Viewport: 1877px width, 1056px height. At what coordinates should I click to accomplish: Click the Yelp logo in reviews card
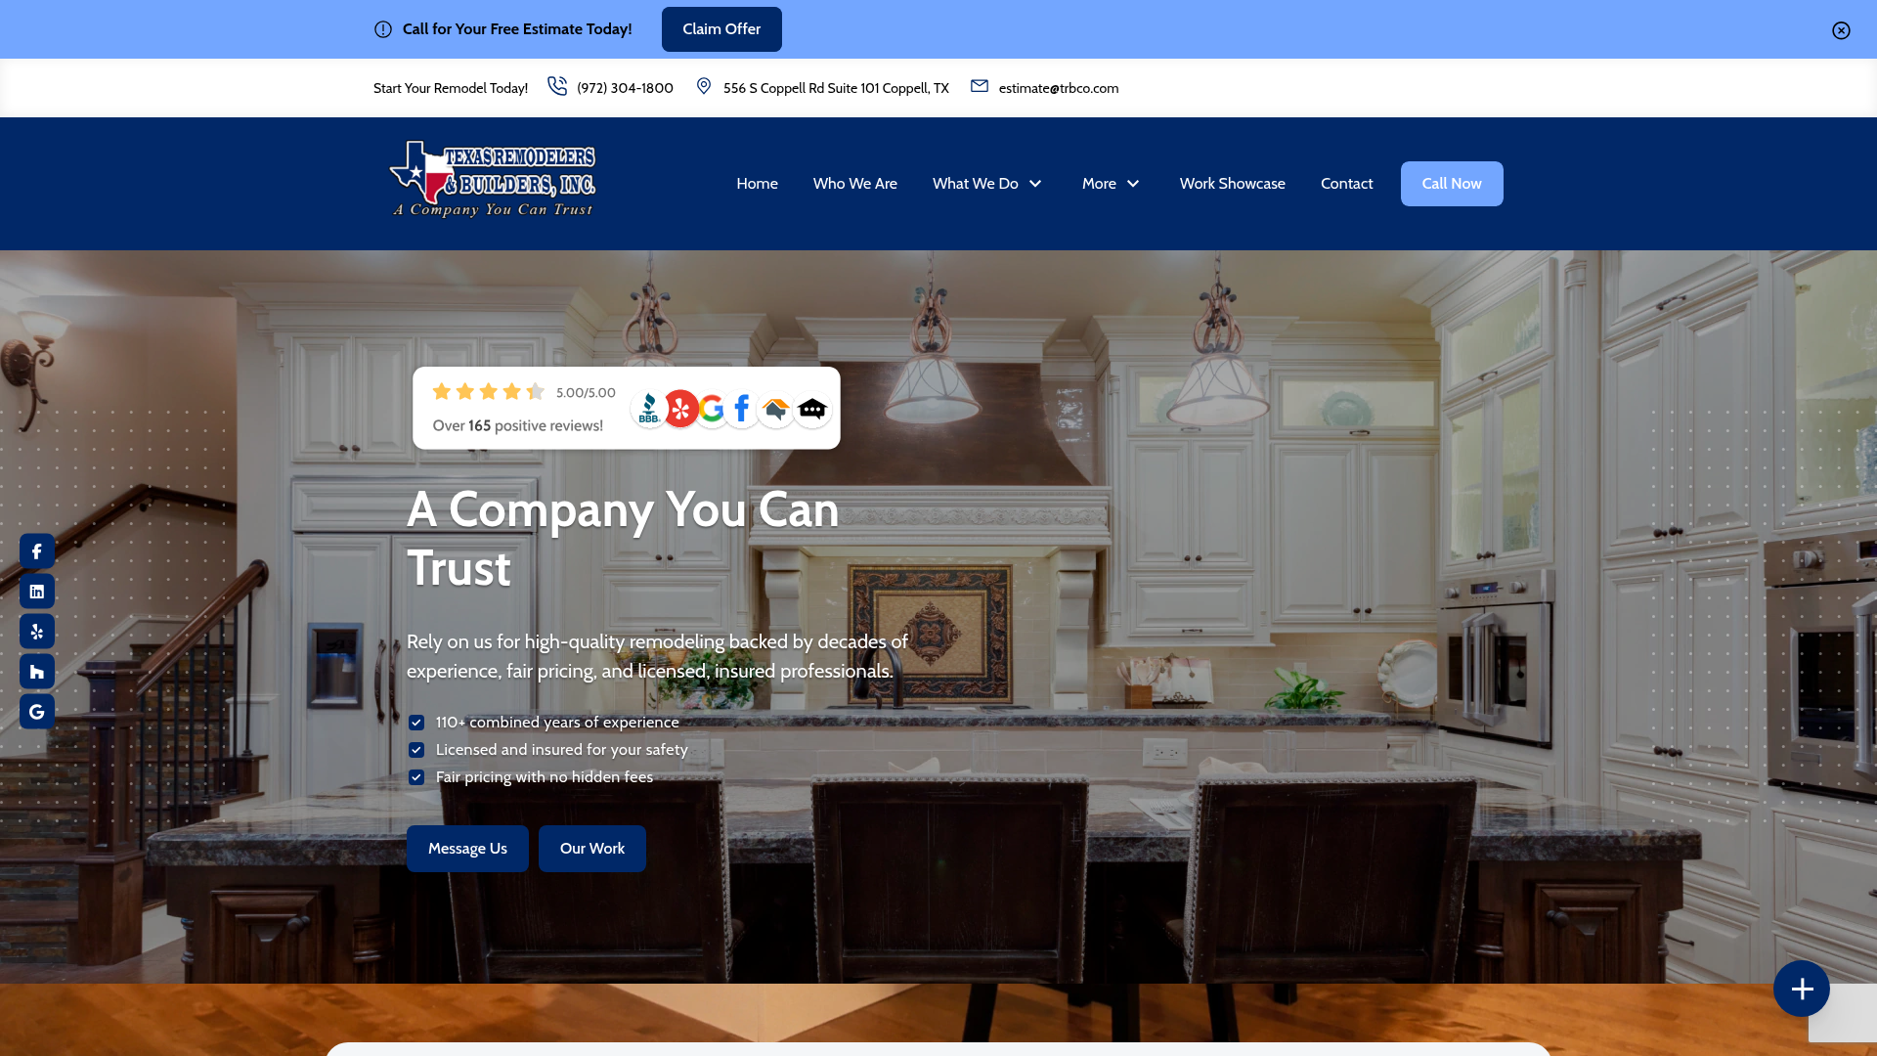[681, 409]
